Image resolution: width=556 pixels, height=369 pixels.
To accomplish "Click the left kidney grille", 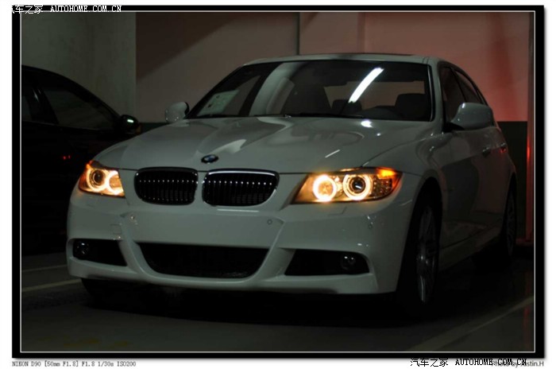I will [x=165, y=186].
